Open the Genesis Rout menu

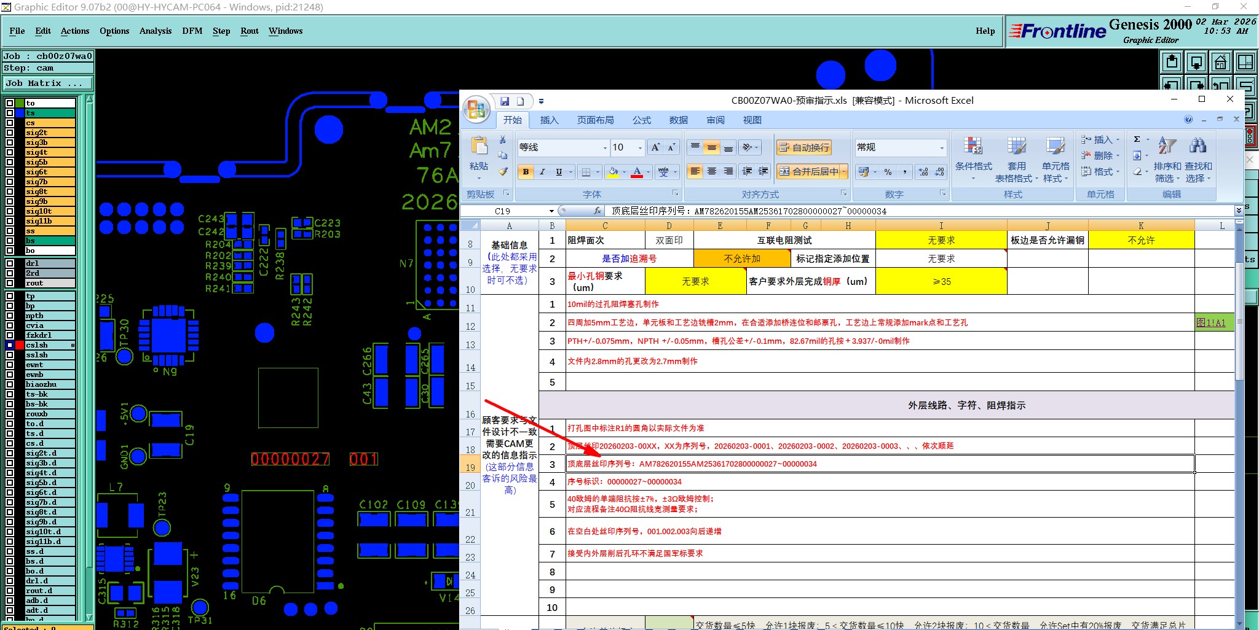(250, 31)
